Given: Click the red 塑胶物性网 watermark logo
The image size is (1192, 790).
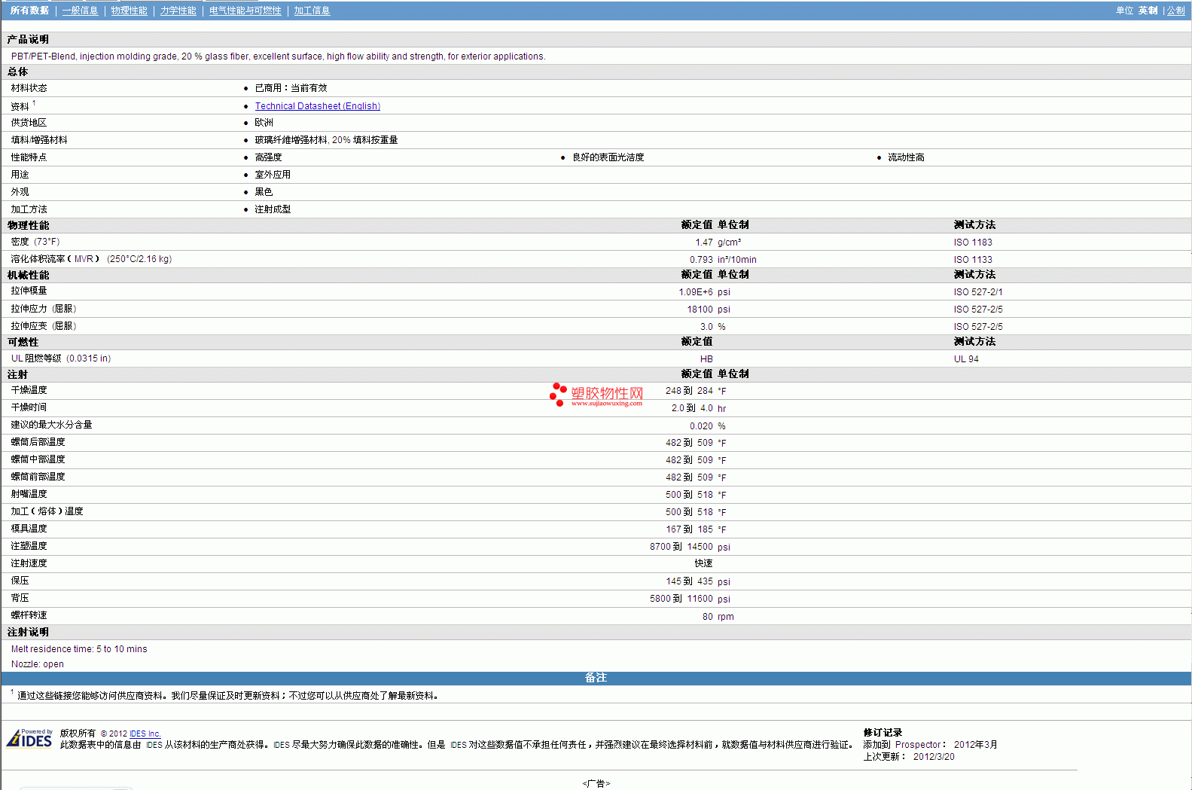Looking at the screenshot, I should pyautogui.click(x=596, y=394).
